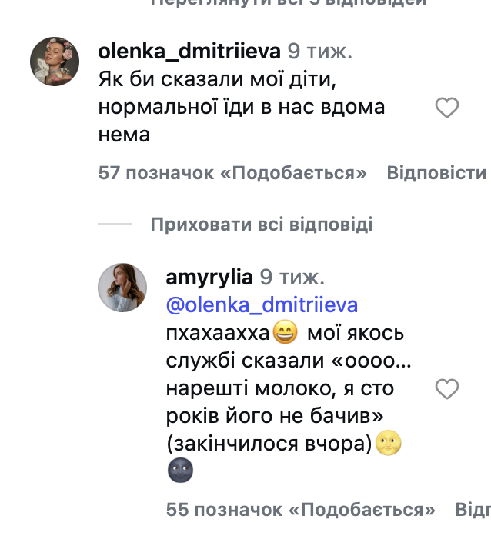Image resolution: width=491 pixels, height=549 pixels.
Task: Click the horizontal line beside "Приховати всі відповіді"
Action: click(x=115, y=225)
